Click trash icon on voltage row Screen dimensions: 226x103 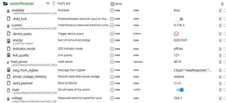pos(220,98)
